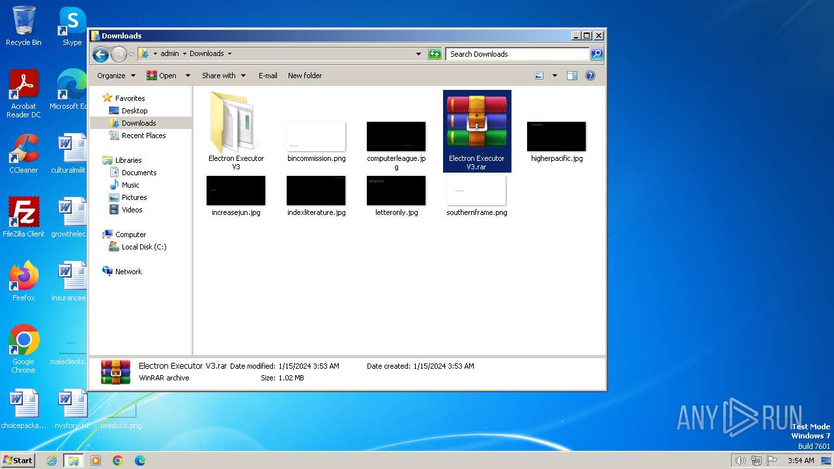Screen dimensions: 834x469
Task: Select Documents library in the sidebar
Action: 139,173
